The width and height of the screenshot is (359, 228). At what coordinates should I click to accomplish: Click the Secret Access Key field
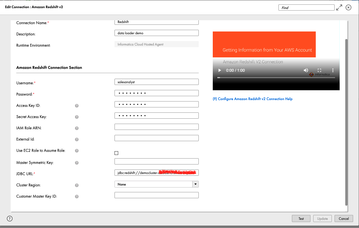157,116
